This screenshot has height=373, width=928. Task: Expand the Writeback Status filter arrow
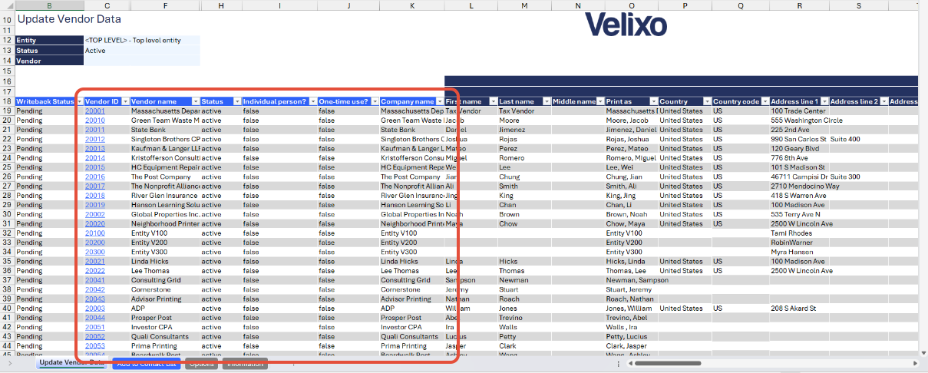point(78,101)
